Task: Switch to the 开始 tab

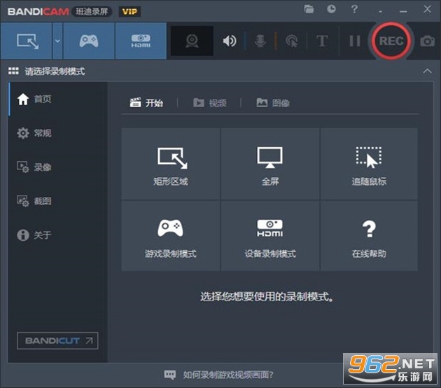Action: point(146,103)
